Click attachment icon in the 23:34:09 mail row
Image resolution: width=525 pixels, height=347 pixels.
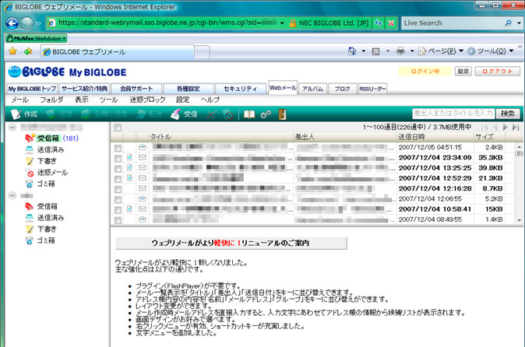click(x=129, y=157)
